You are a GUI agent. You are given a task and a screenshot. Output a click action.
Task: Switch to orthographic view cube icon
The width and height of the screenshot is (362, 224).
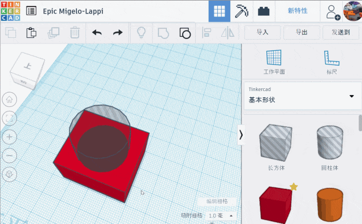pos(10,174)
